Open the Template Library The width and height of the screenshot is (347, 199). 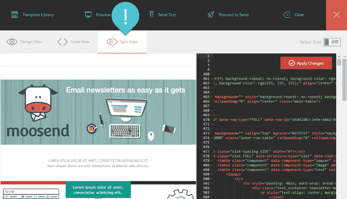(32, 15)
